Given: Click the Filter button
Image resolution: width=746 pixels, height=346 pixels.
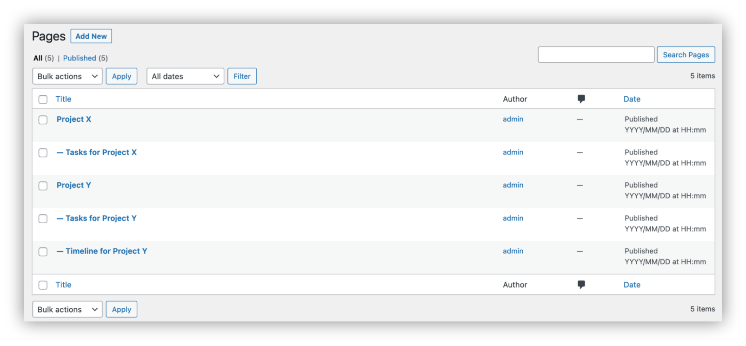Looking at the screenshot, I should pyautogui.click(x=242, y=76).
